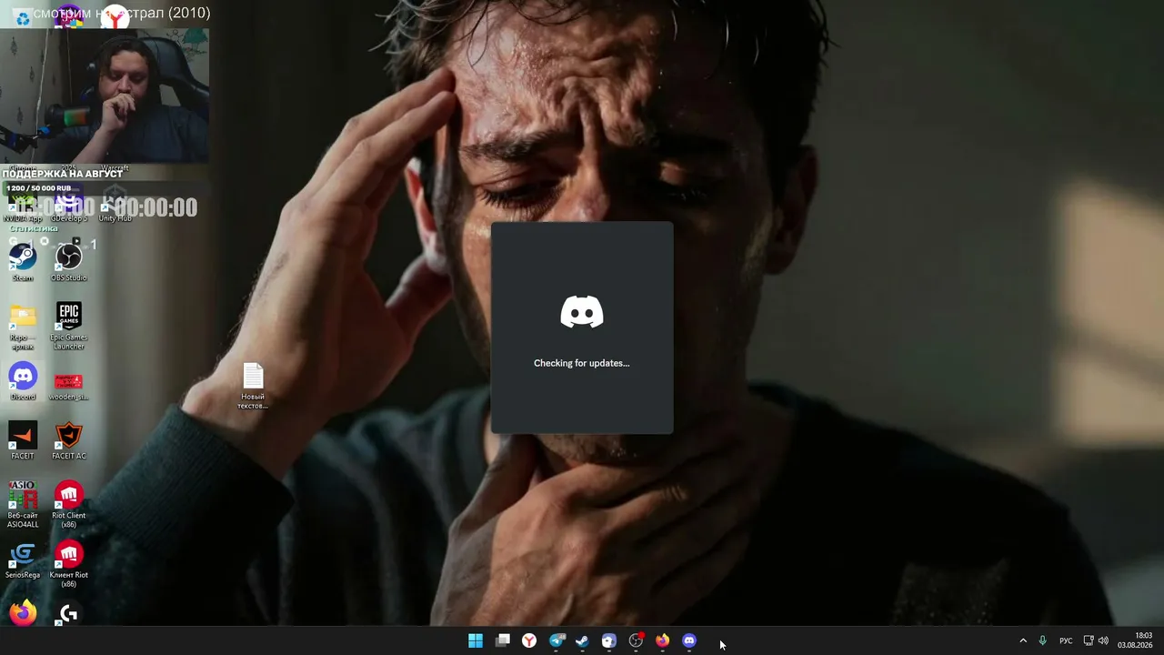The width and height of the screenshot is (1164, 655).
Task: Open the taskbar app between Steam and OBS
Action: pyautogui.click(x=609, y=641)
